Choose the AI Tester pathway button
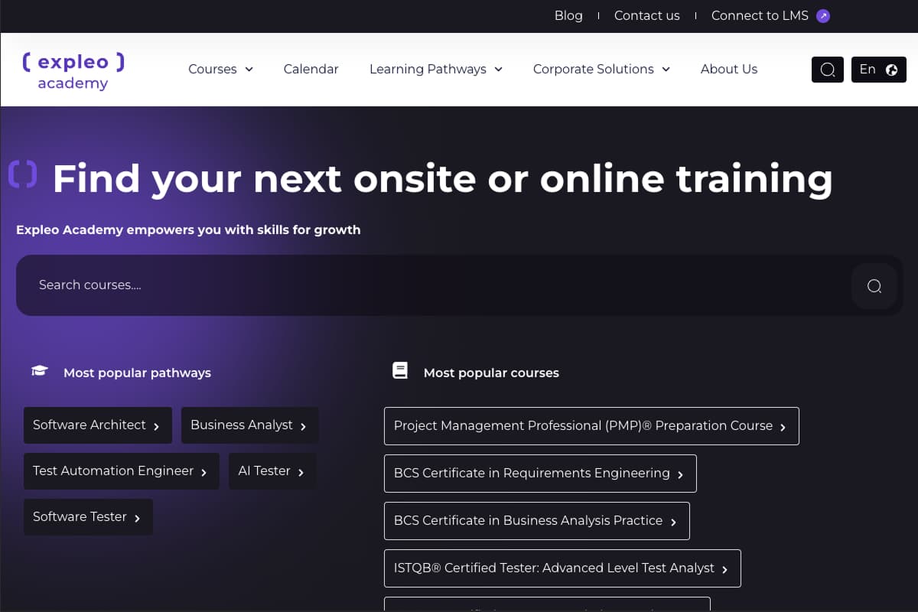The image size is (918, 612). (x=272, y=471)
